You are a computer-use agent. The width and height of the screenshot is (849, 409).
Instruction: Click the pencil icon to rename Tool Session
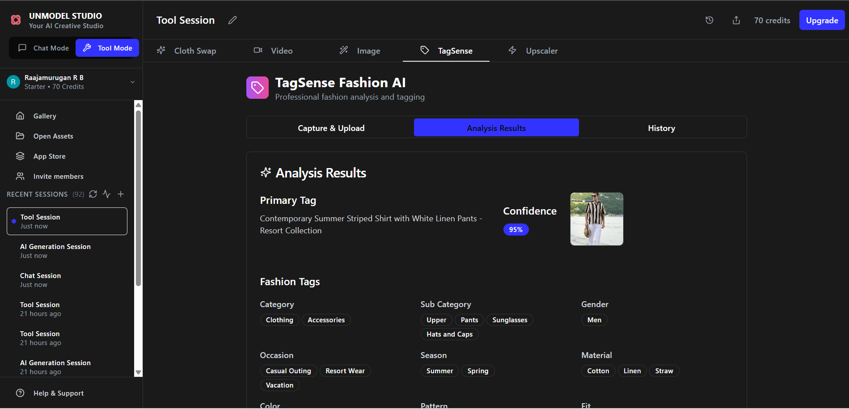[x=232, y=20]
